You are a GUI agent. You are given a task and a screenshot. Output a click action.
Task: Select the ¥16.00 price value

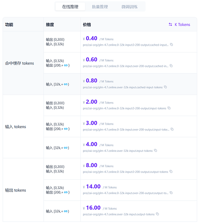93,208
